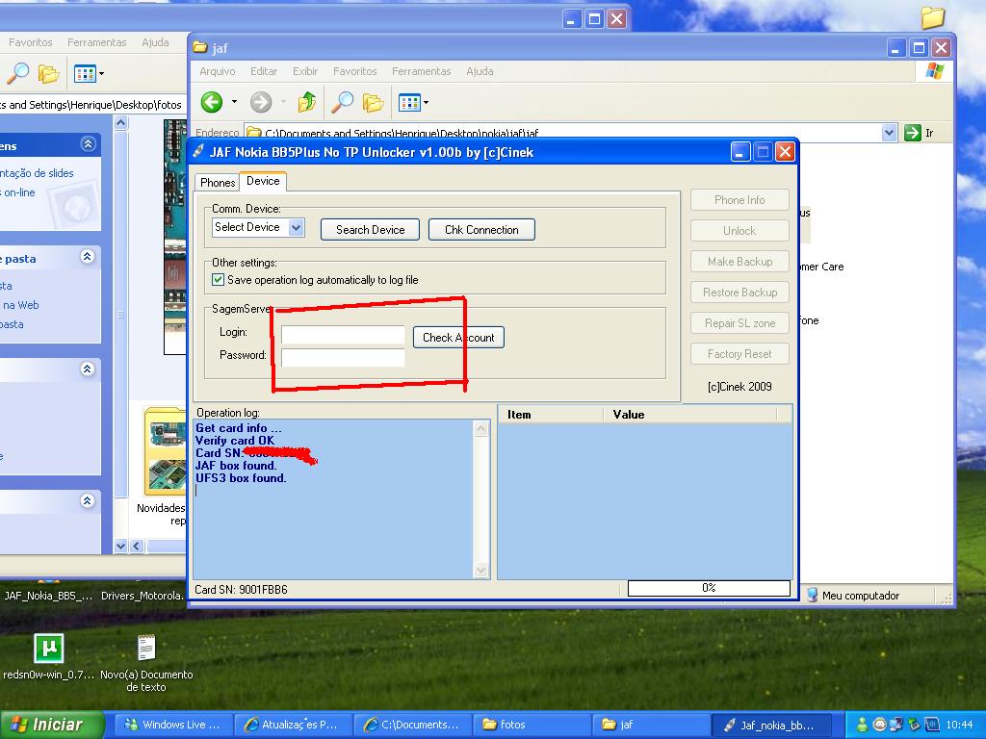
Task: Select the Novidades folder thumbnail in fotos window
Action: [x=165, y=452]
